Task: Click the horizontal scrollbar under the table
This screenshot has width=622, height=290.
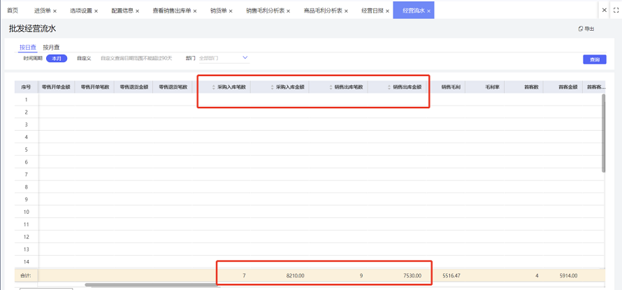Action: pos(152,285)
